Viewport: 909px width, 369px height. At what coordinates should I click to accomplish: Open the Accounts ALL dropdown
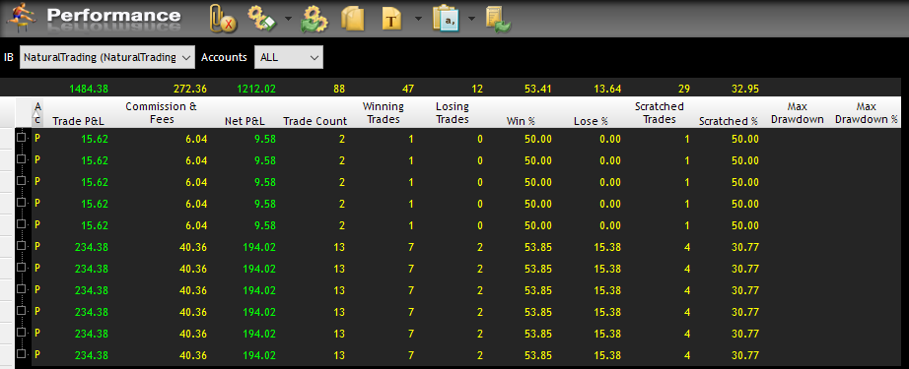[x=289, y=57]
